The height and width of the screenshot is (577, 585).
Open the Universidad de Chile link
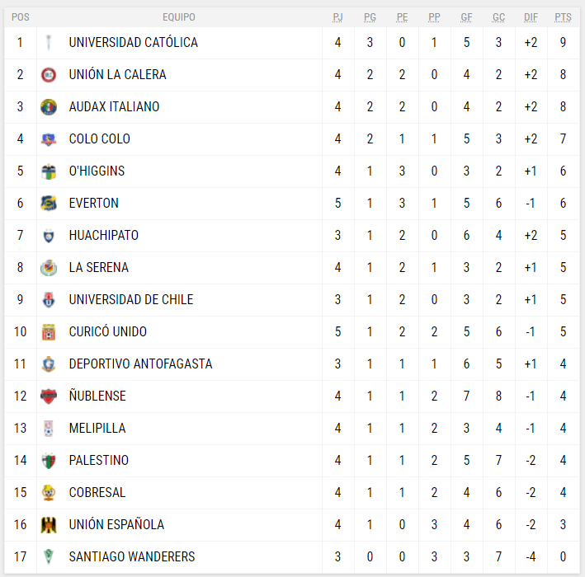click(130, 299)
